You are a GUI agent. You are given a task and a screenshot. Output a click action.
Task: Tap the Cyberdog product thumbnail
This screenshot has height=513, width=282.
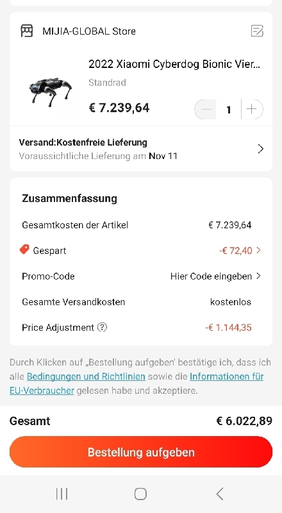50,92
